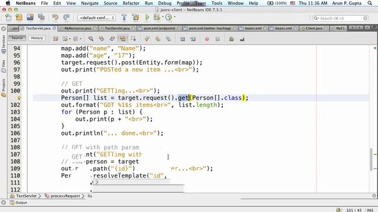
Task: Click the Last Edit icon in editor toolbar
Action: tap(56, 39)
